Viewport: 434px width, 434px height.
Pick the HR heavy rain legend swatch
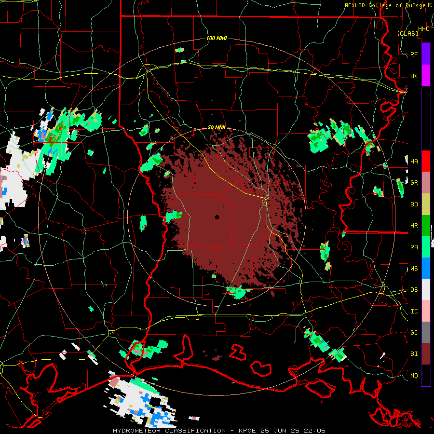pyautogui.click(x=426, y=226)
